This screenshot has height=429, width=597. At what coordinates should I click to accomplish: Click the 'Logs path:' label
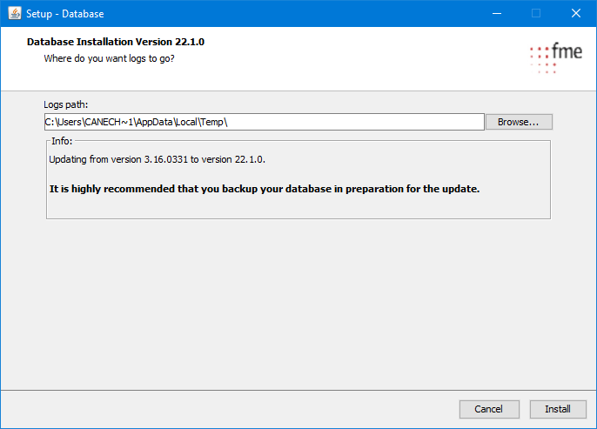point(66,105)
